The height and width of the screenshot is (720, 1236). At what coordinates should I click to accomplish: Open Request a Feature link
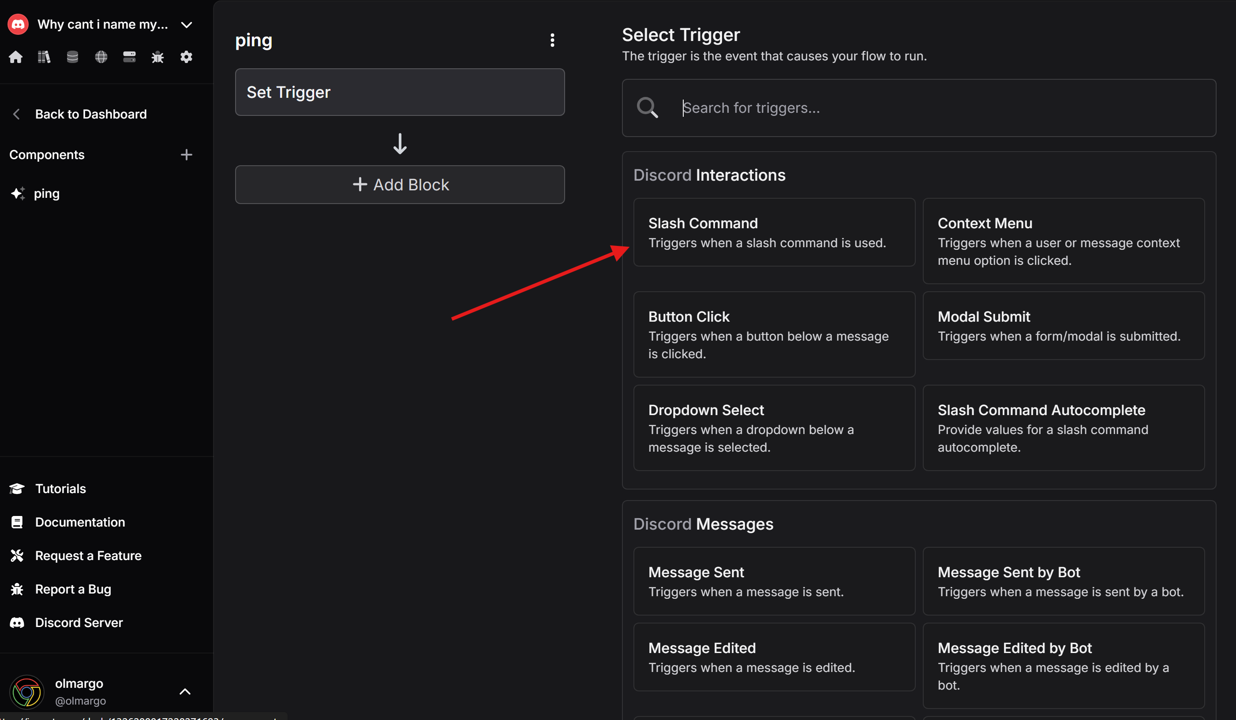pos(88,556)
